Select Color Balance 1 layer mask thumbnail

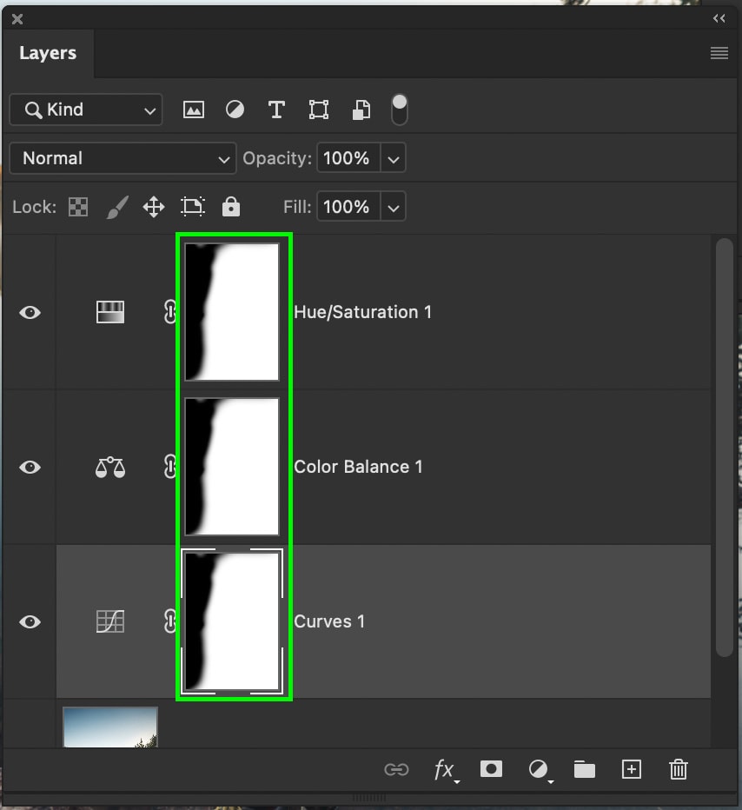point(232,467)
